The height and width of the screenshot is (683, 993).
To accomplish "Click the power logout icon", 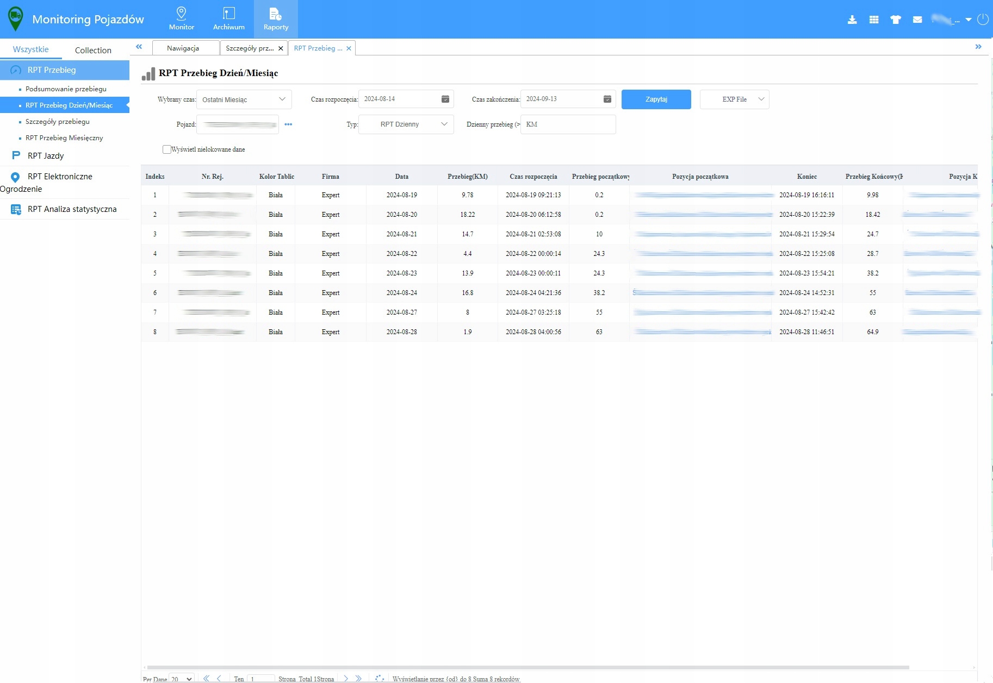I will (983, 20).
